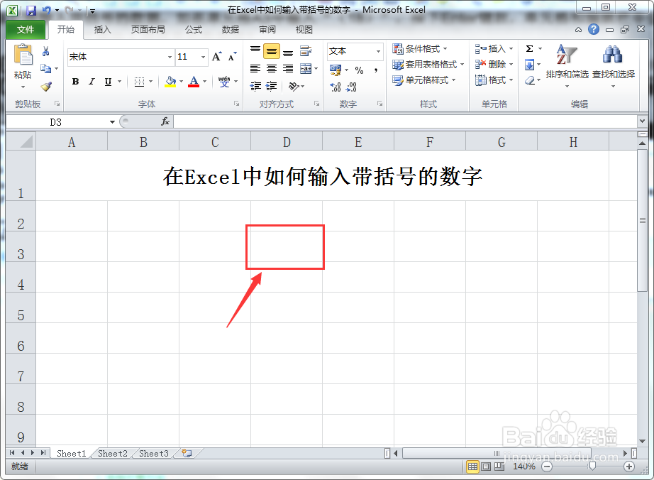Open 查找和选择 binoculars tool

[x=613, y=66]
